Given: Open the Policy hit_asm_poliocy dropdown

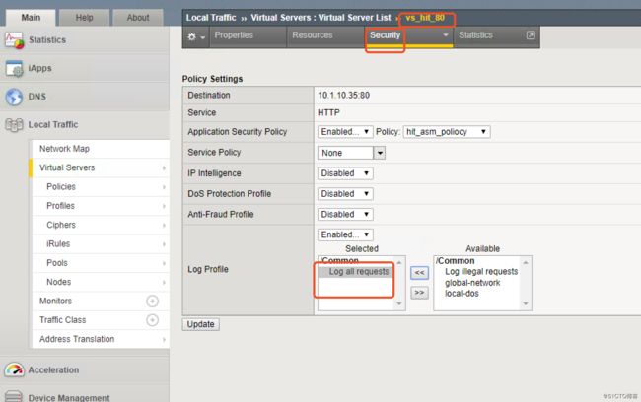Looking at the screenshot, I should tap(447, 132).
